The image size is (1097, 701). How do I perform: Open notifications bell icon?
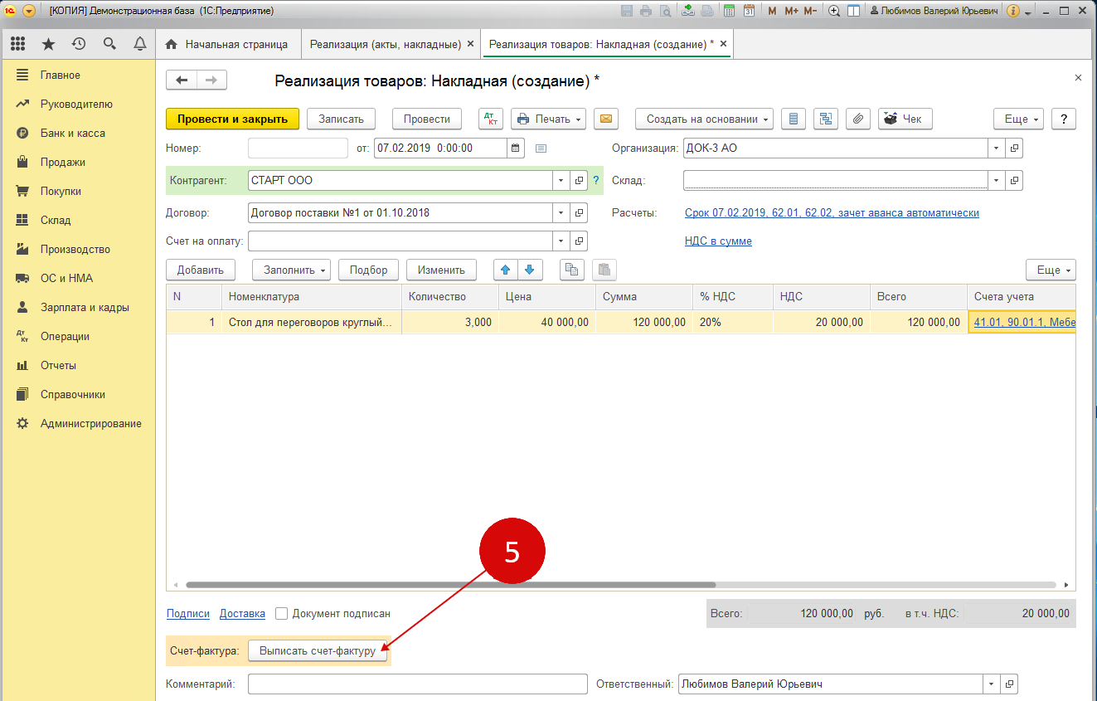pos(139,44)
